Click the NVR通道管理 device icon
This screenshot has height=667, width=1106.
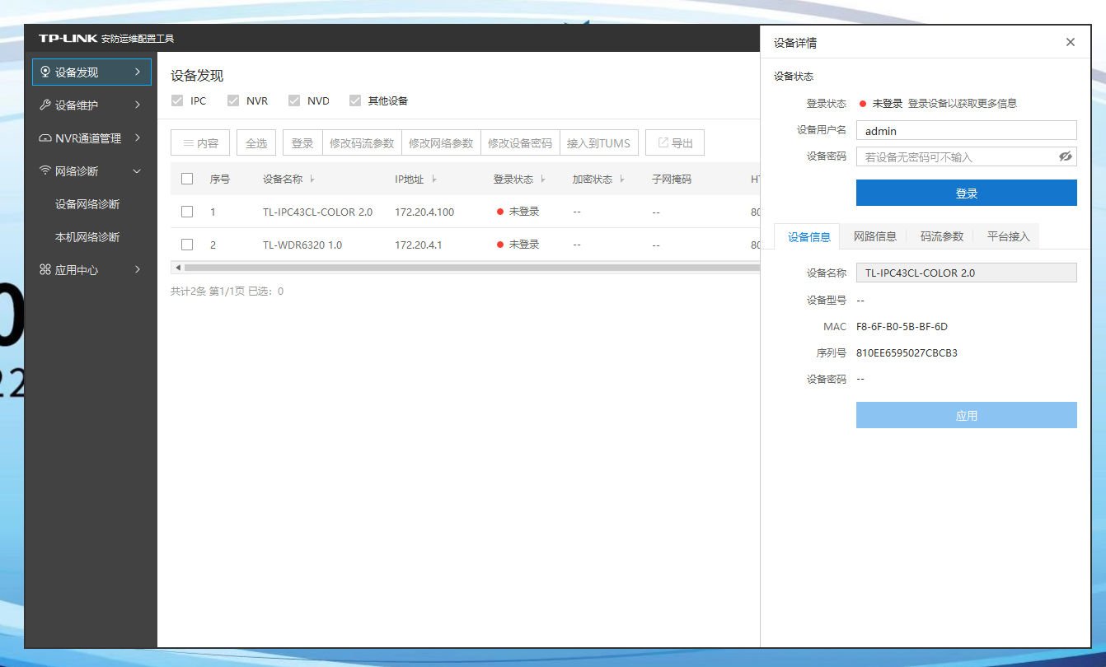[x=45, y=138]
